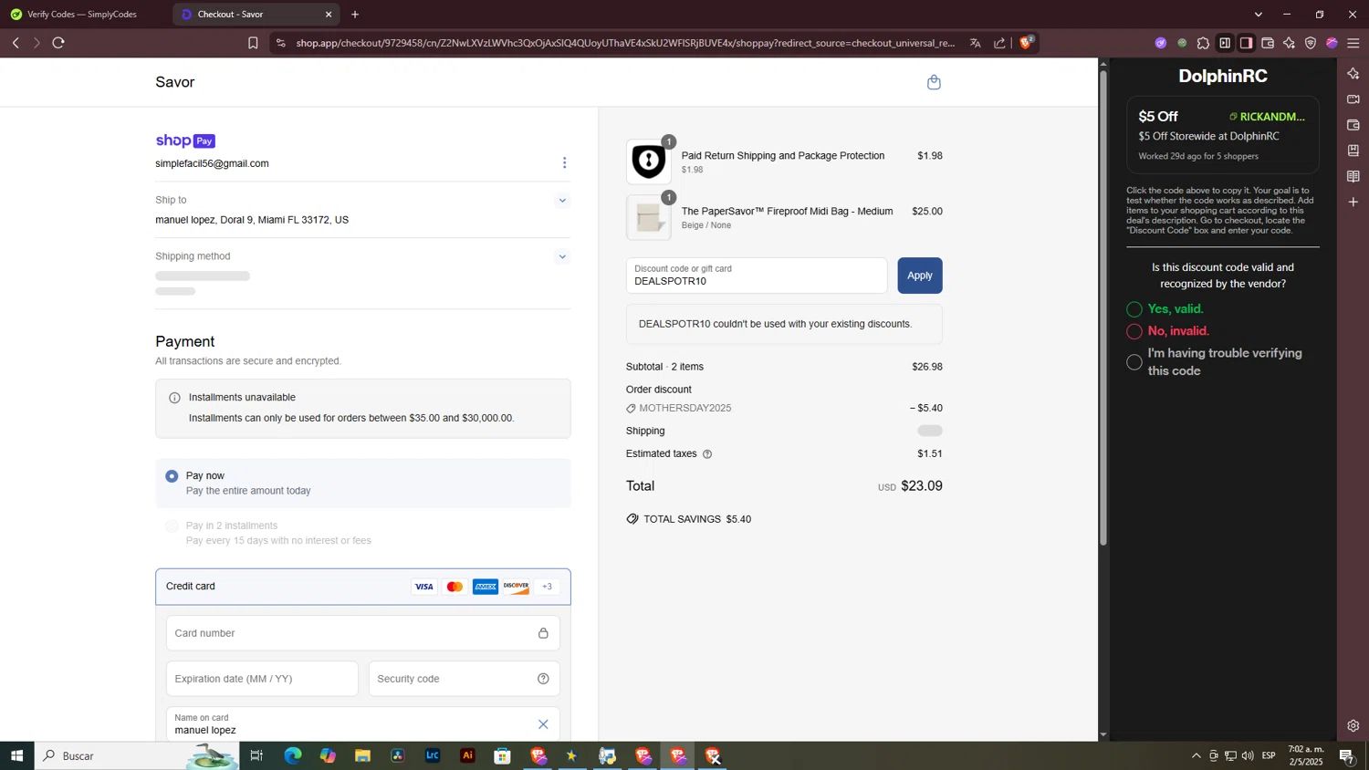Show hidden system tray icons
Image resolution: width=1369 pixels, height=770 pixels.
pyautogui.click(x=1197, y=756)
